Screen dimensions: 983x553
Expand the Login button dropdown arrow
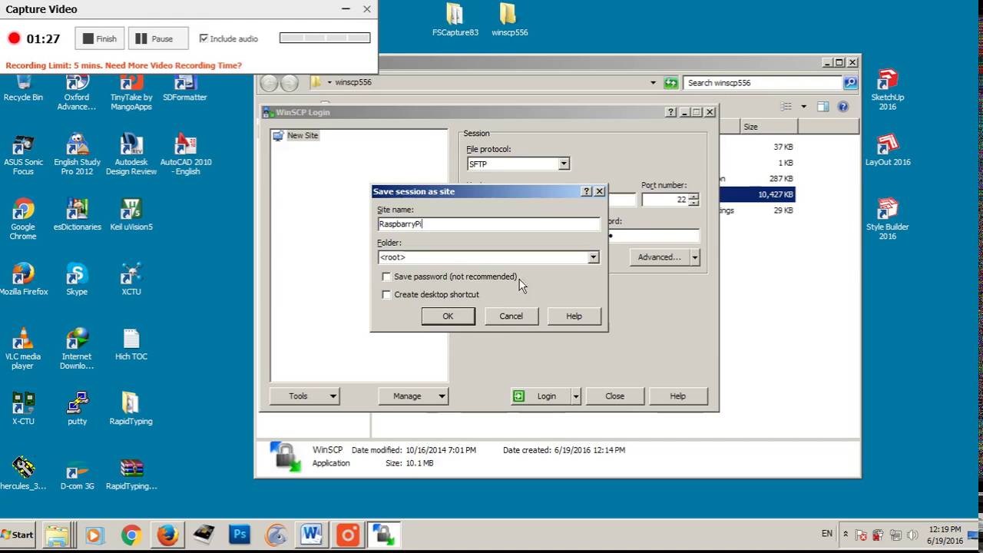[575, 396]
